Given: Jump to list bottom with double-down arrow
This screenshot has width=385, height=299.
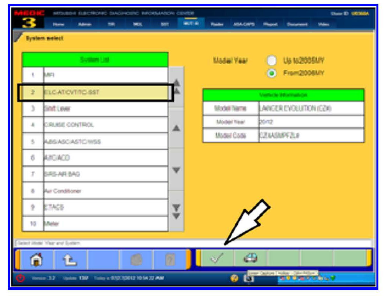Looking at the screenshot, I should click(177, 211).
